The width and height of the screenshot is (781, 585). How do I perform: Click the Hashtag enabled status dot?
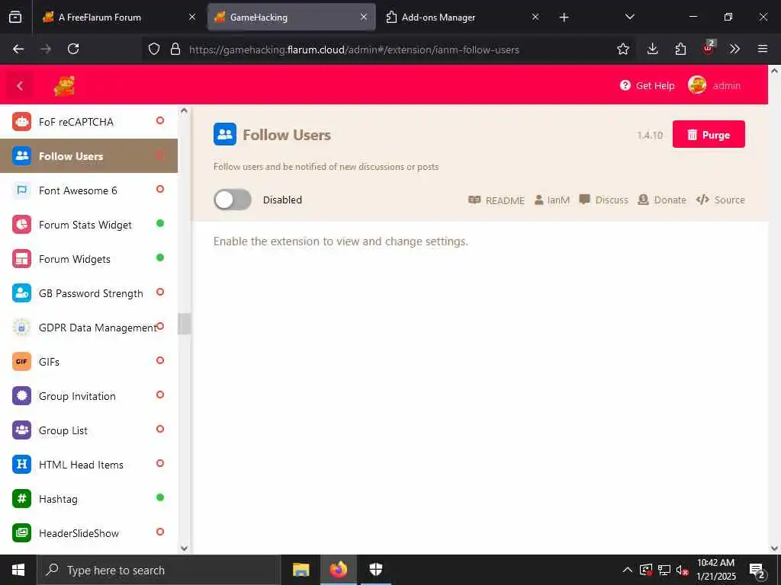click(x=160, y=497)
